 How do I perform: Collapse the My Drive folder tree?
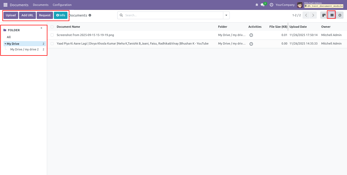pos(5,44)
